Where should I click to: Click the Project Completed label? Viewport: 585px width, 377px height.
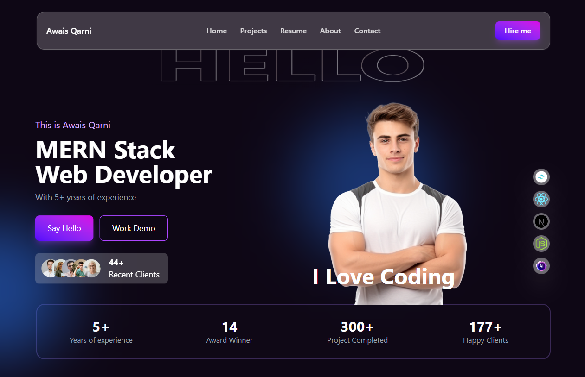357,340
